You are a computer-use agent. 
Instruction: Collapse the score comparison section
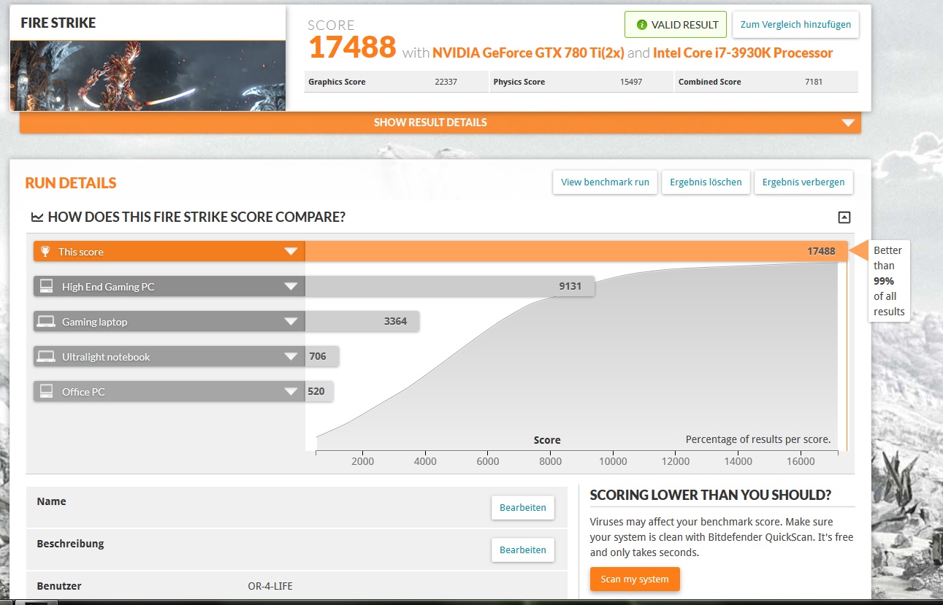[x=844, y=217]
